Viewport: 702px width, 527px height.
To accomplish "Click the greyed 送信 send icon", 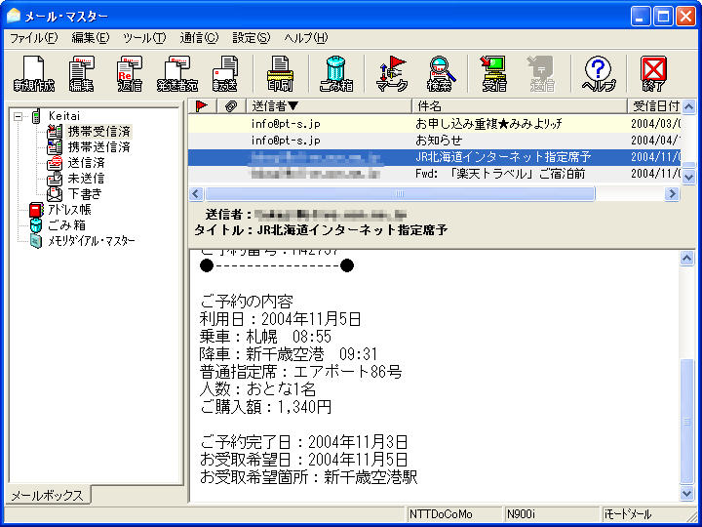I will coord(542,74).
